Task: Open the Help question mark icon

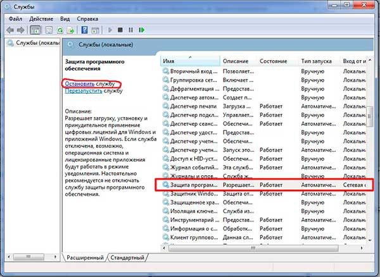Action: pos(84,30)
